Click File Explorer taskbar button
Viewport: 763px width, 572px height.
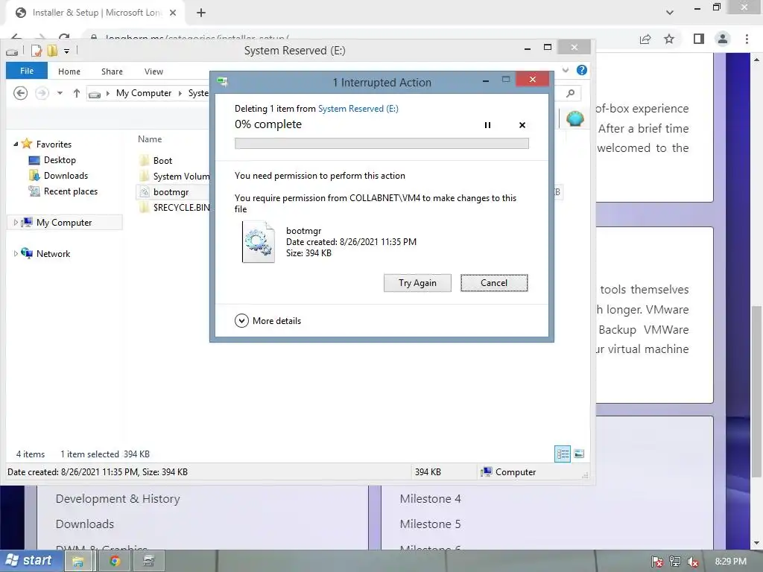(77, 562)
